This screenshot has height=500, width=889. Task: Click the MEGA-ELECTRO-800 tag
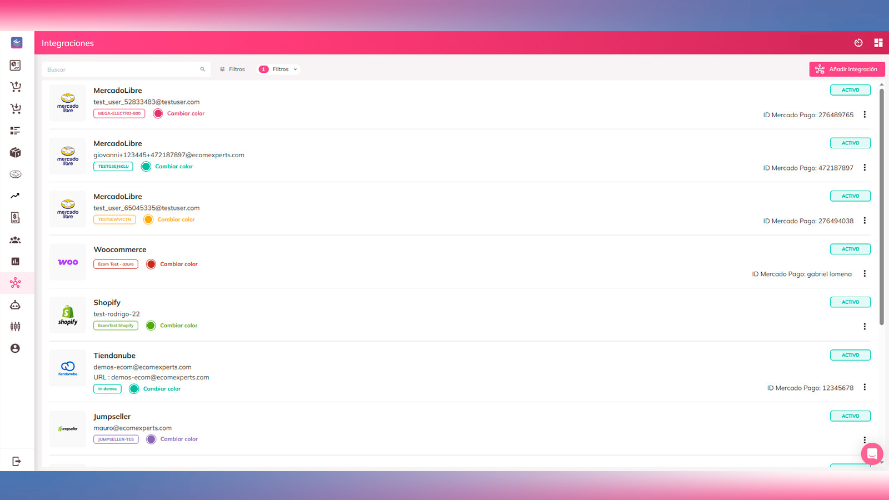[119, 113]
